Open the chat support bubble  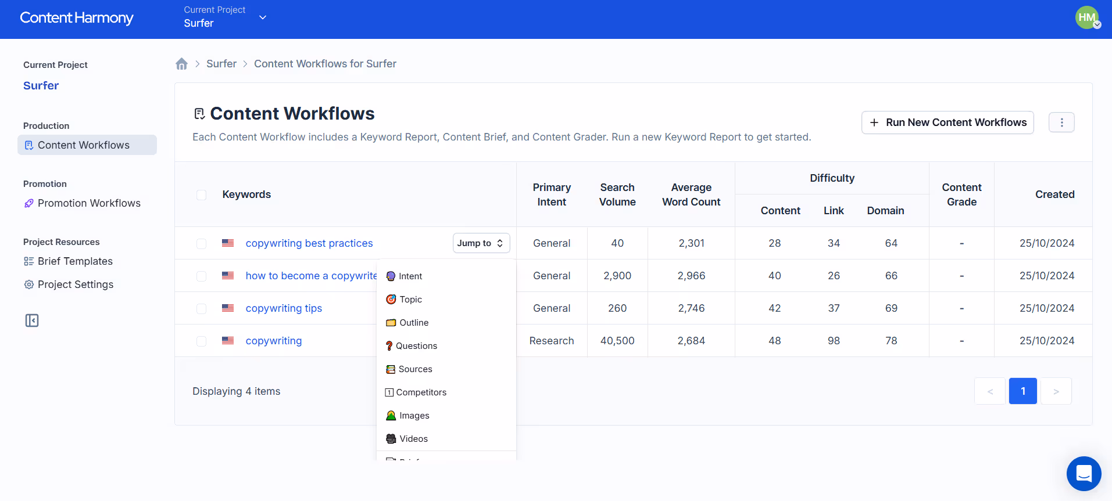tap(1084, 474)
